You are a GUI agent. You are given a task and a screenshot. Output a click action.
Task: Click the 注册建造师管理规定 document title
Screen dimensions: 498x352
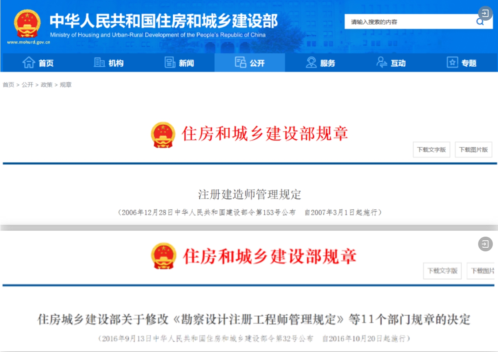pyautogui.click(x=250, y=194)
